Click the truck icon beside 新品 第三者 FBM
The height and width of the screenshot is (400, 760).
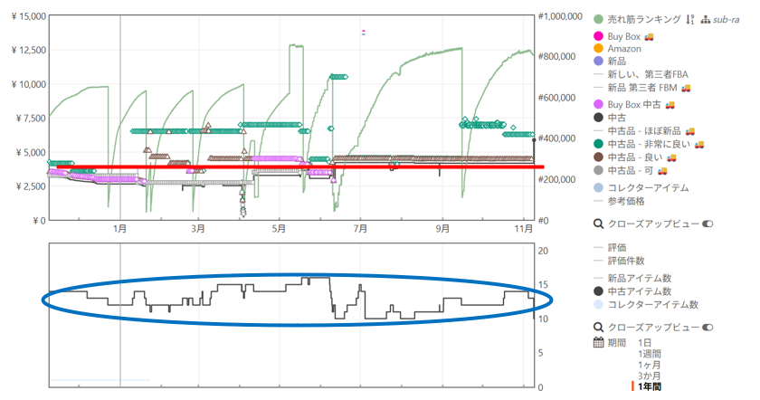[x=685, y=88]
